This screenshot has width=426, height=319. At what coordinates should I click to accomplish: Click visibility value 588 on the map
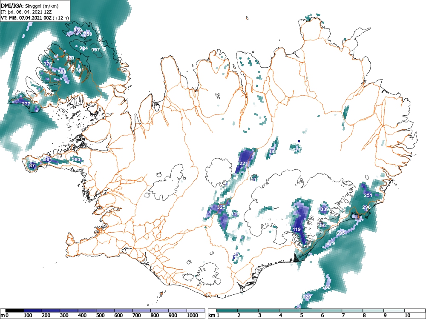pos(62,71)
